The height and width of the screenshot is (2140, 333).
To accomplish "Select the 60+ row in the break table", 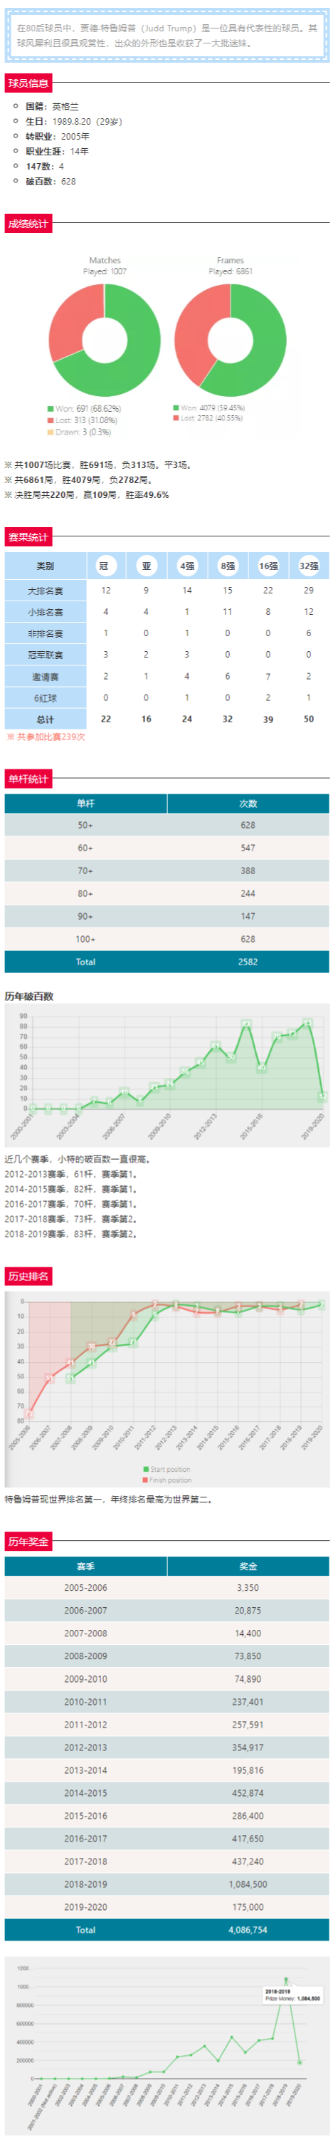I will click(x=167, y=848).
